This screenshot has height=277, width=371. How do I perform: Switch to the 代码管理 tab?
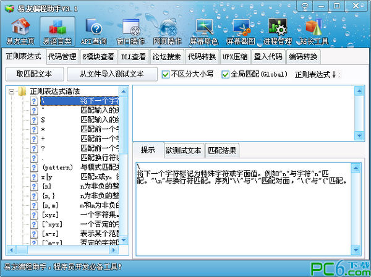click(x=62, y=56)
